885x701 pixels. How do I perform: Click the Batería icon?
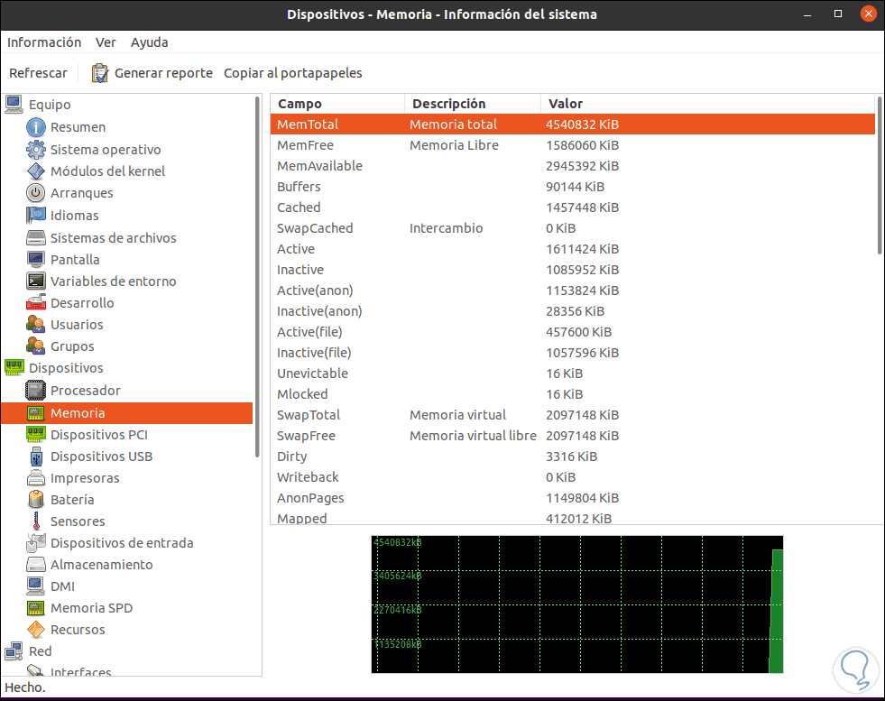(x=36, y=500)
